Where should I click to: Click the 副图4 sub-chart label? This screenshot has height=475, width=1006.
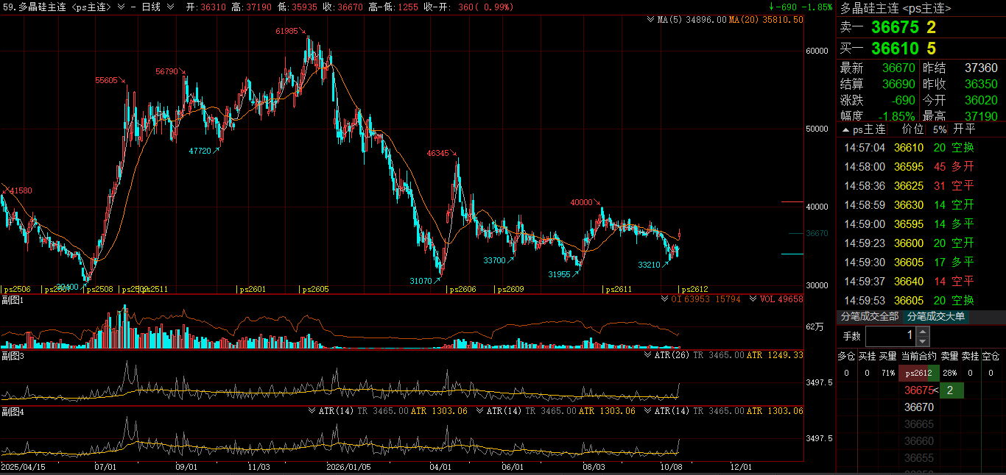(x=13, y=411)
